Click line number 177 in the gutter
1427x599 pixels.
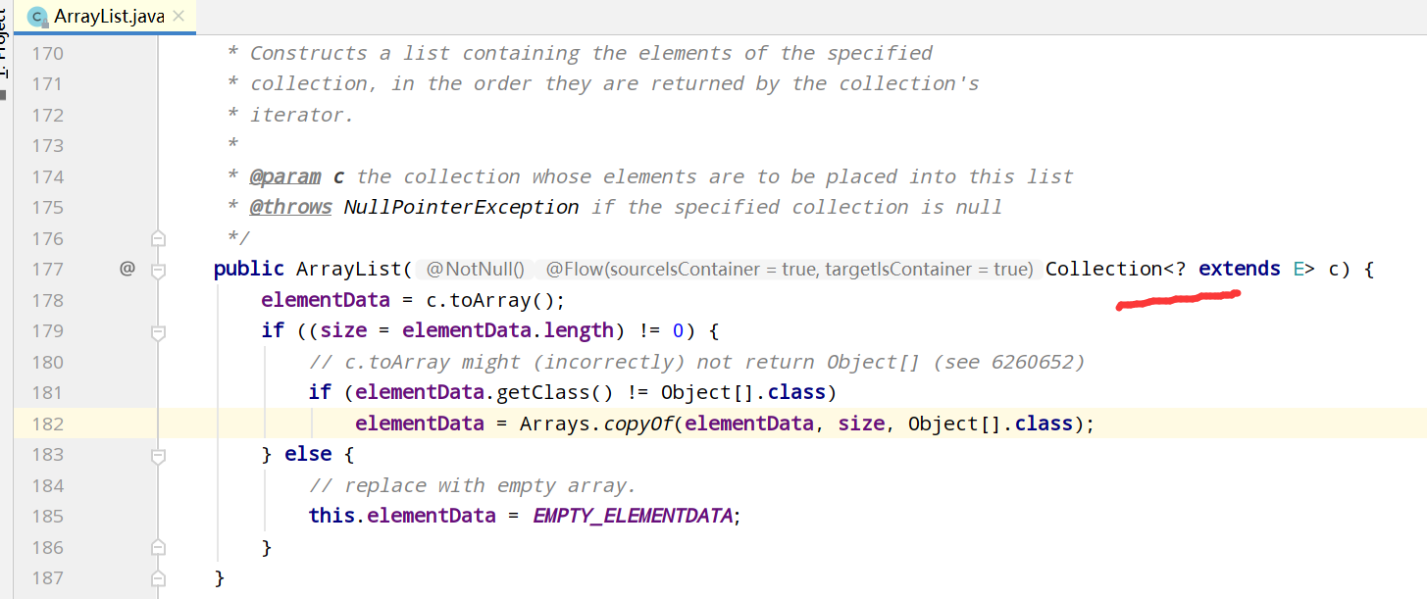pos(47,269)
